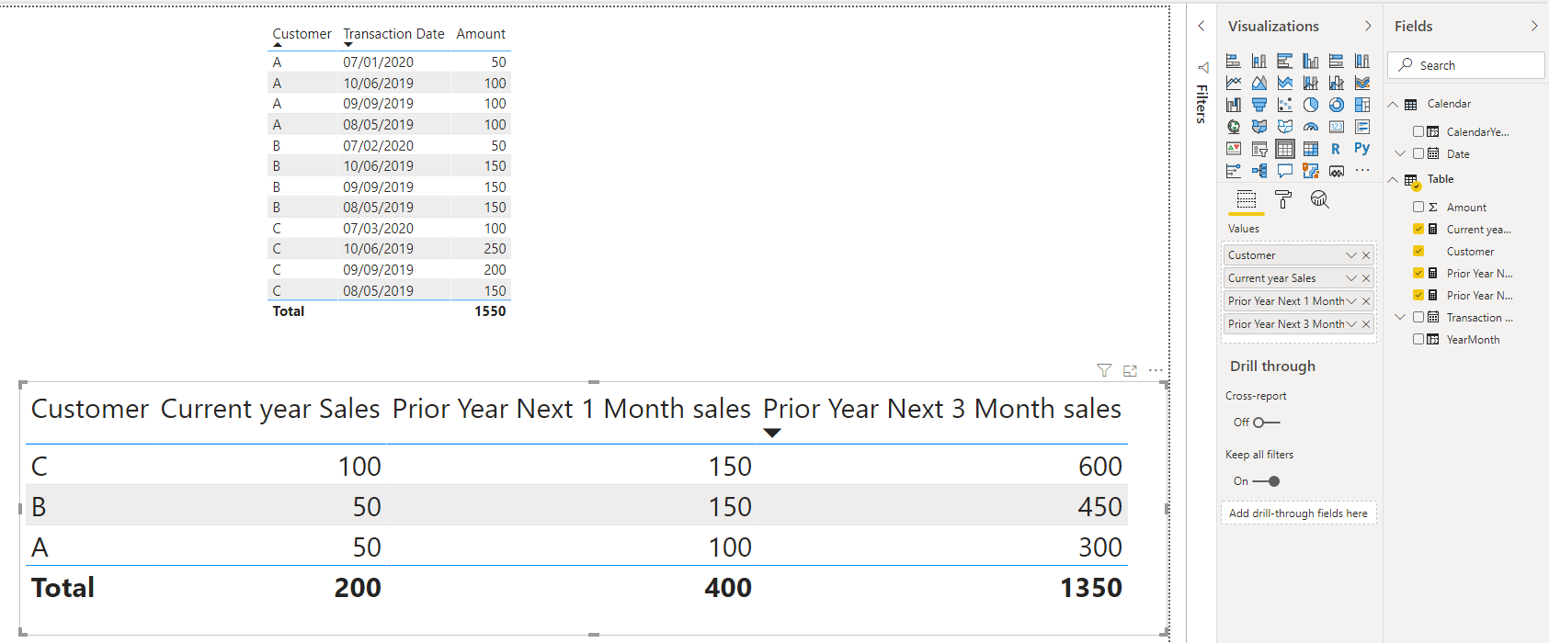Click the Focus mode icon above the visual
The image size is (1549, 643).
[1130, 370]
